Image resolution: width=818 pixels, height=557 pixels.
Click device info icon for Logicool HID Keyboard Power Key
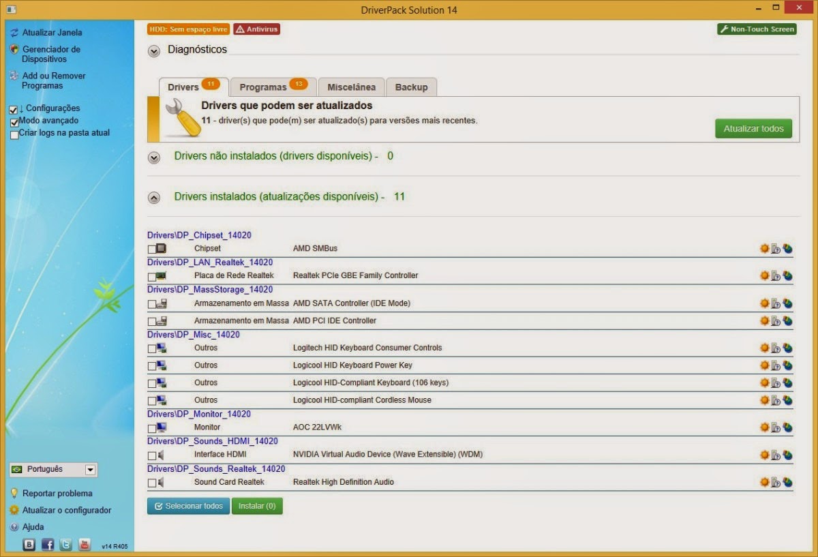tap(776, 365)
